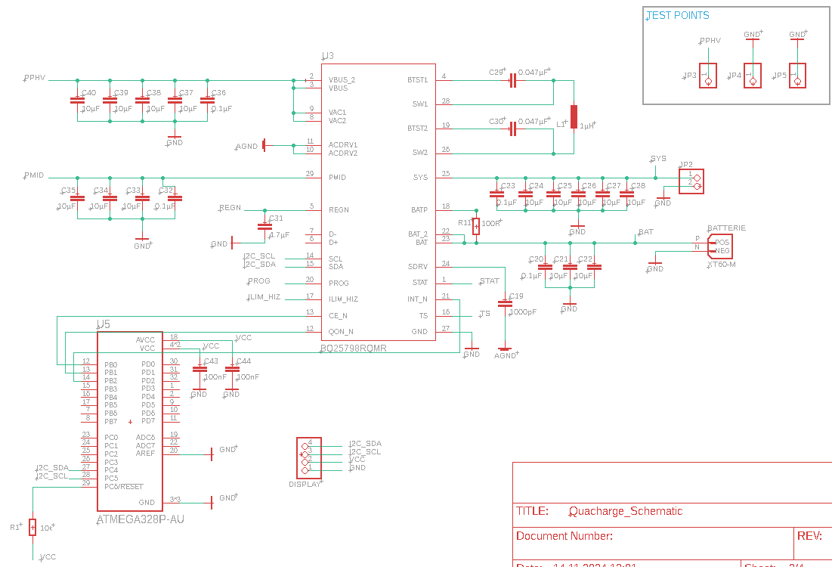832x567 pixels.
Task: Click the U5 reference designator
Action: pyautogui.click(x=104, y=324)
